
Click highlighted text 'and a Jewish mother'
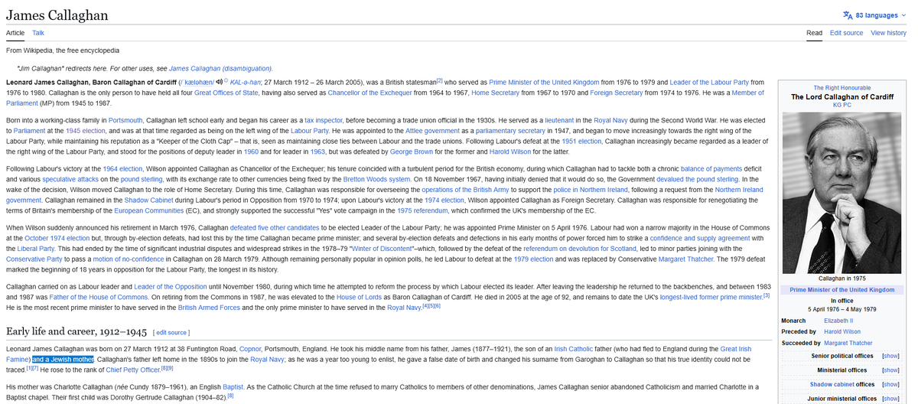click(x=63, y=359)
